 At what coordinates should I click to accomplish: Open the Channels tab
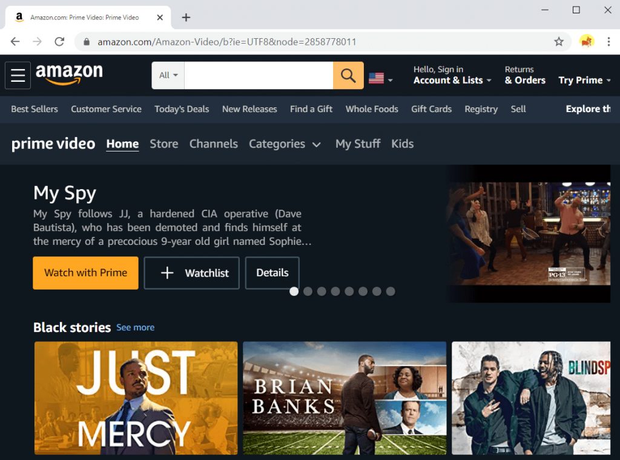click(214, 144)
